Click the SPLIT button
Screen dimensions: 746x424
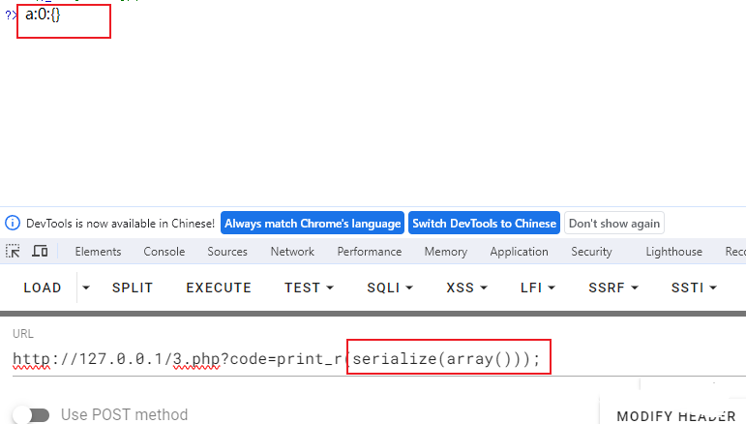(x=133, y=288)
